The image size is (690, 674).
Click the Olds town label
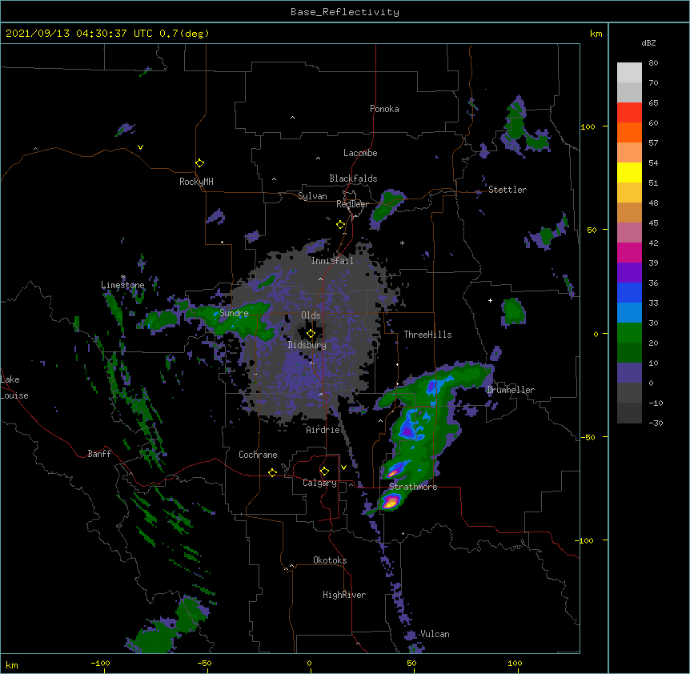click(311, 315)
